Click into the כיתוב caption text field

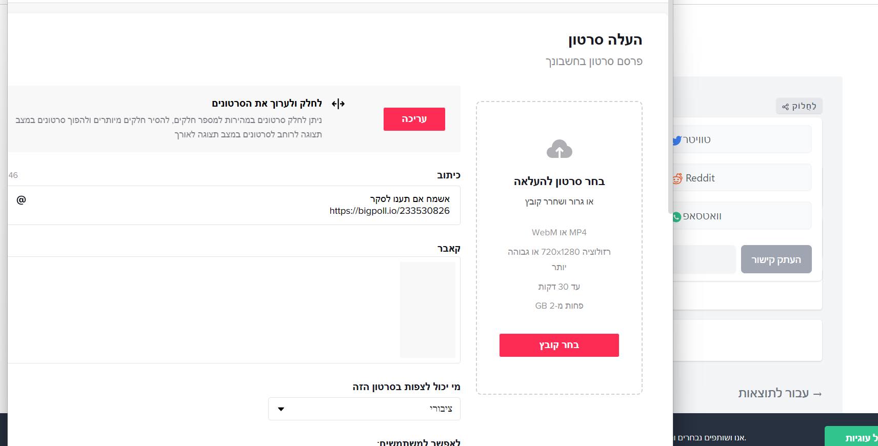[236, 205]
